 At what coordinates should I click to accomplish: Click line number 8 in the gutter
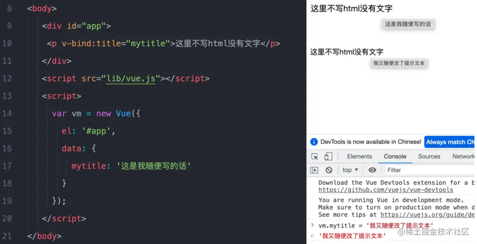coord(9,8)
